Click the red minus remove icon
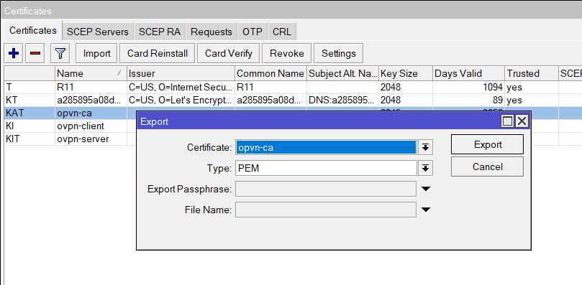 (x=35, y=53)
